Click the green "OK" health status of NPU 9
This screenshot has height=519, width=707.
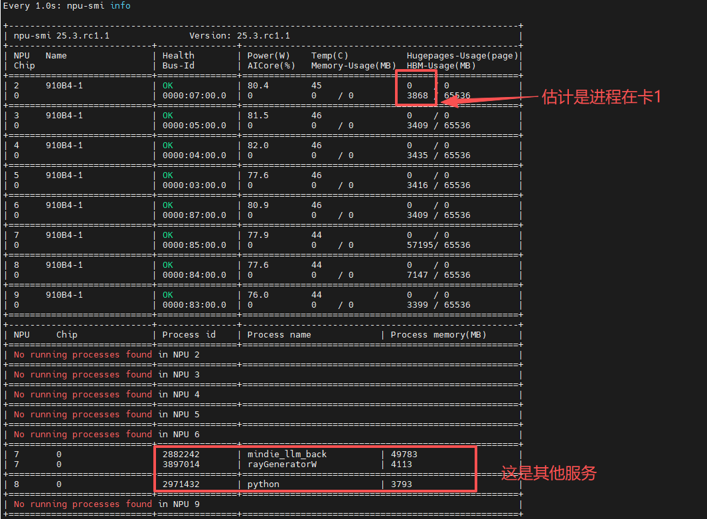pos(168,294)
